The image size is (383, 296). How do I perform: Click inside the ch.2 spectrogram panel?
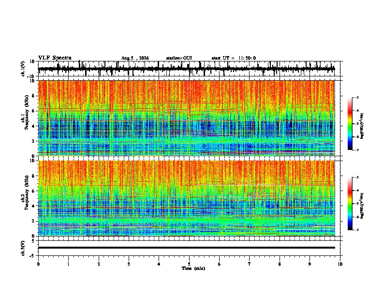186,198
